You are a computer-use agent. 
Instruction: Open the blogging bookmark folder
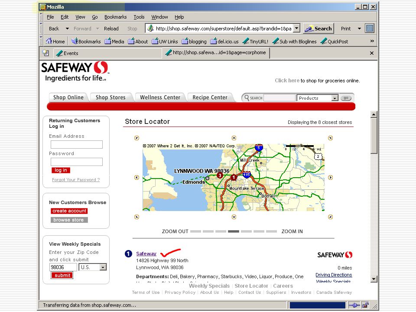click(x=194, y=42)
